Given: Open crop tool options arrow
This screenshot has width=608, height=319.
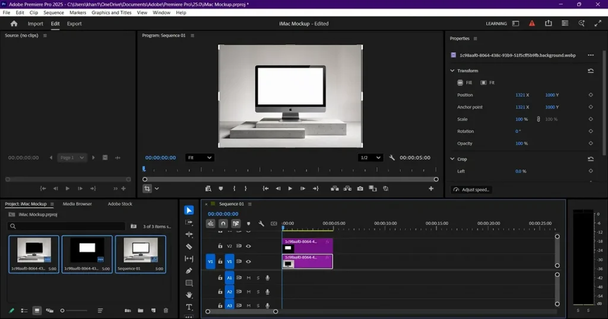Looking at the screenshot, I should point(157,189).
